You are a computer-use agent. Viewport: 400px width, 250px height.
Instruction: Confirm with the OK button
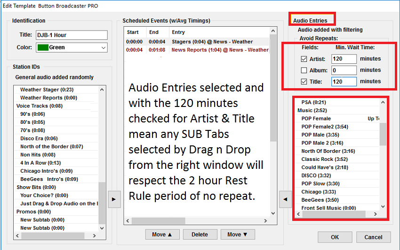coord(335,237)
